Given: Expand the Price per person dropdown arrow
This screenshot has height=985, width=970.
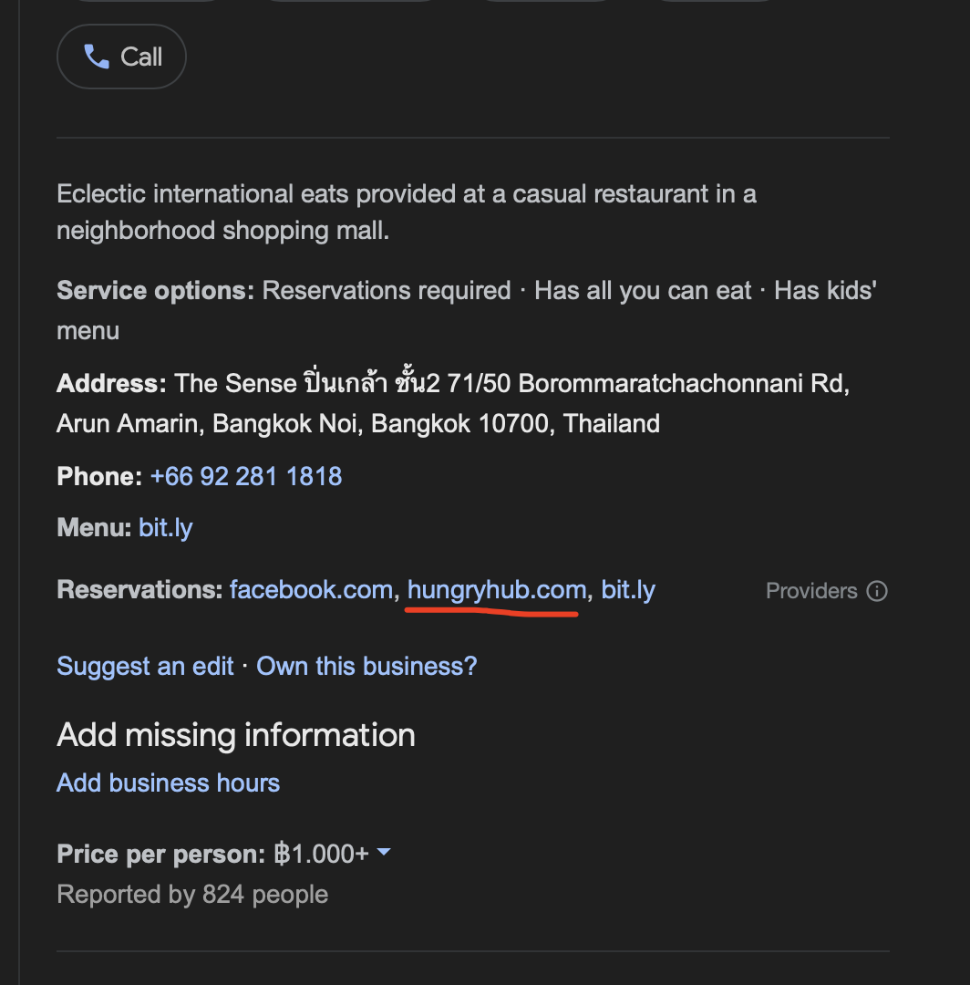Looking at the screenshot, I should (x=384, y=852).
